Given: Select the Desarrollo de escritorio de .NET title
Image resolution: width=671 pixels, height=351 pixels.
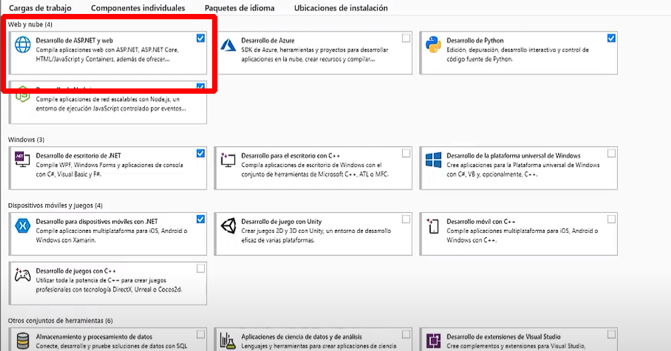Looking at the screenshot, I should pos(78,156).
